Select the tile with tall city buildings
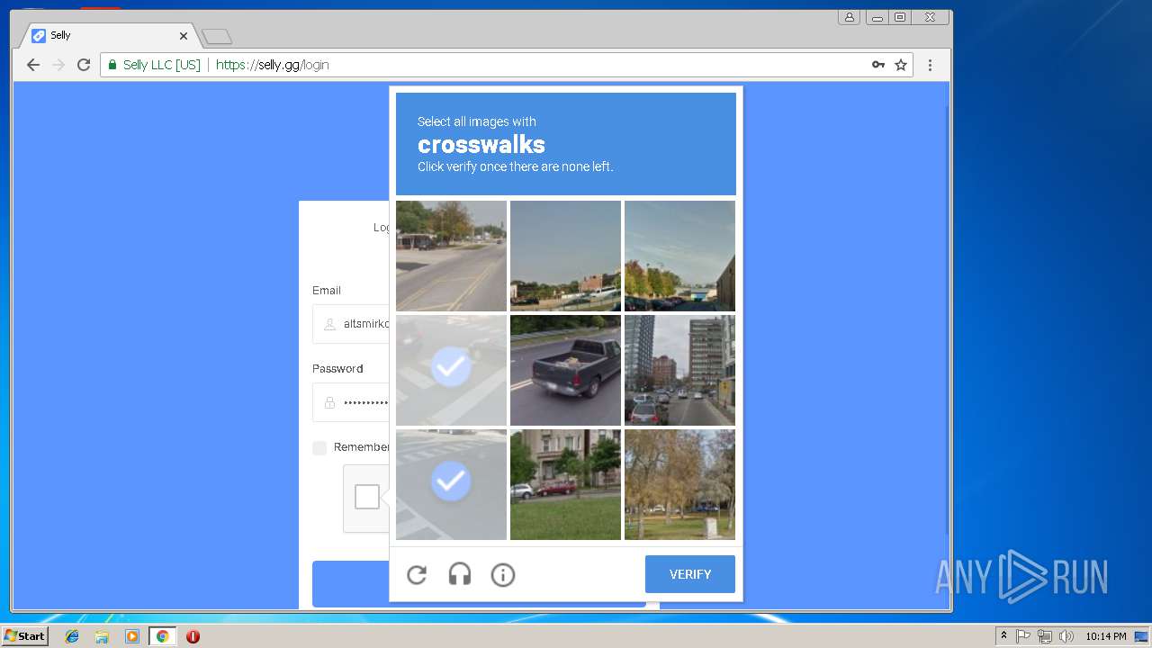Viewport: 1152px width, 648px height. (679, 370)
